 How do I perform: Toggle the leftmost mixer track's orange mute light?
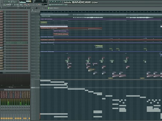(2, 118)
